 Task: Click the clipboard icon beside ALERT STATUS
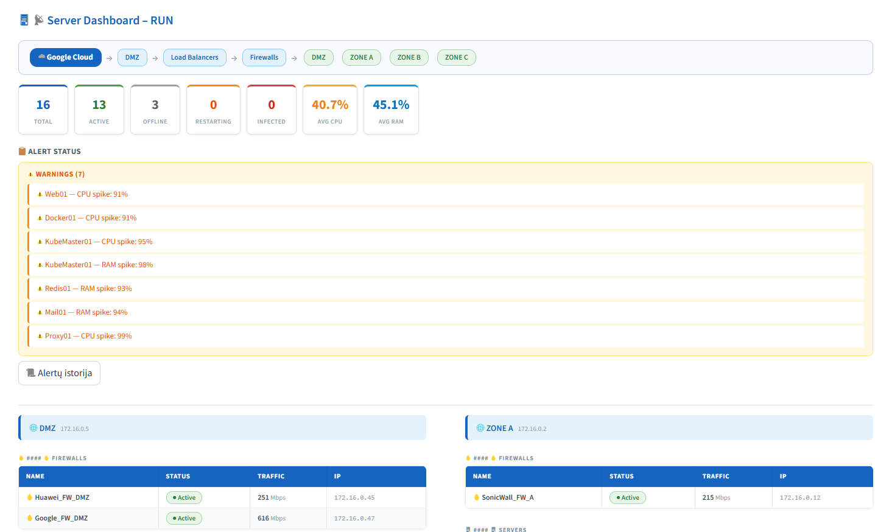click(x=22, y=151)
